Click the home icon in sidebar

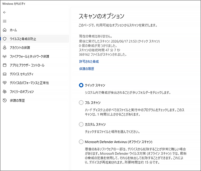(x=5, y=30)
